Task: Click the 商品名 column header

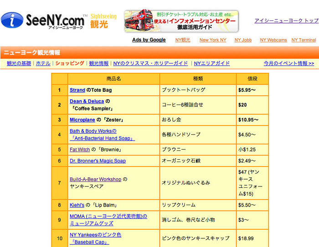Action: 114,79
